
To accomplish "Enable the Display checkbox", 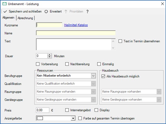I will [x=96, y=110].
